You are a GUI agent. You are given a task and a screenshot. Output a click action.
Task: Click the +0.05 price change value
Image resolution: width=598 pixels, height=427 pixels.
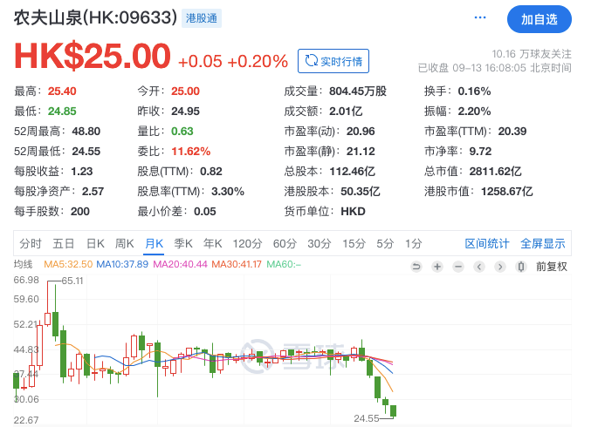pos(200,61)
